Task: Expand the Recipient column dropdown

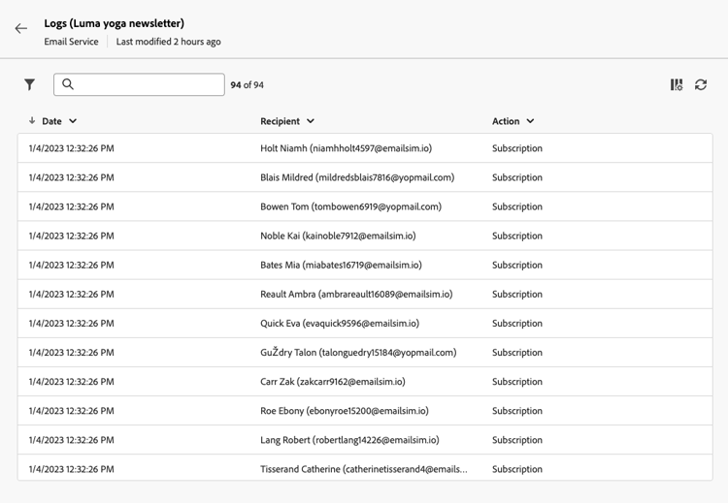Action: tap(311, 121)
